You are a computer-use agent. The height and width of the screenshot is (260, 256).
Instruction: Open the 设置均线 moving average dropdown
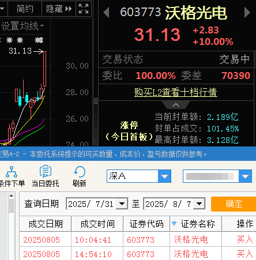click(x=22, y=26)
